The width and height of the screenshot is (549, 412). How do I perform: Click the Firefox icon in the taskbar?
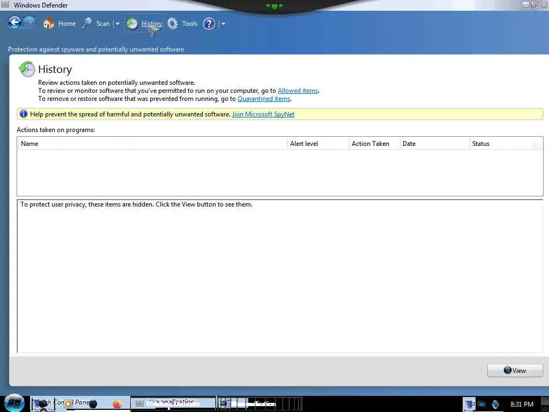click(117, 404)
